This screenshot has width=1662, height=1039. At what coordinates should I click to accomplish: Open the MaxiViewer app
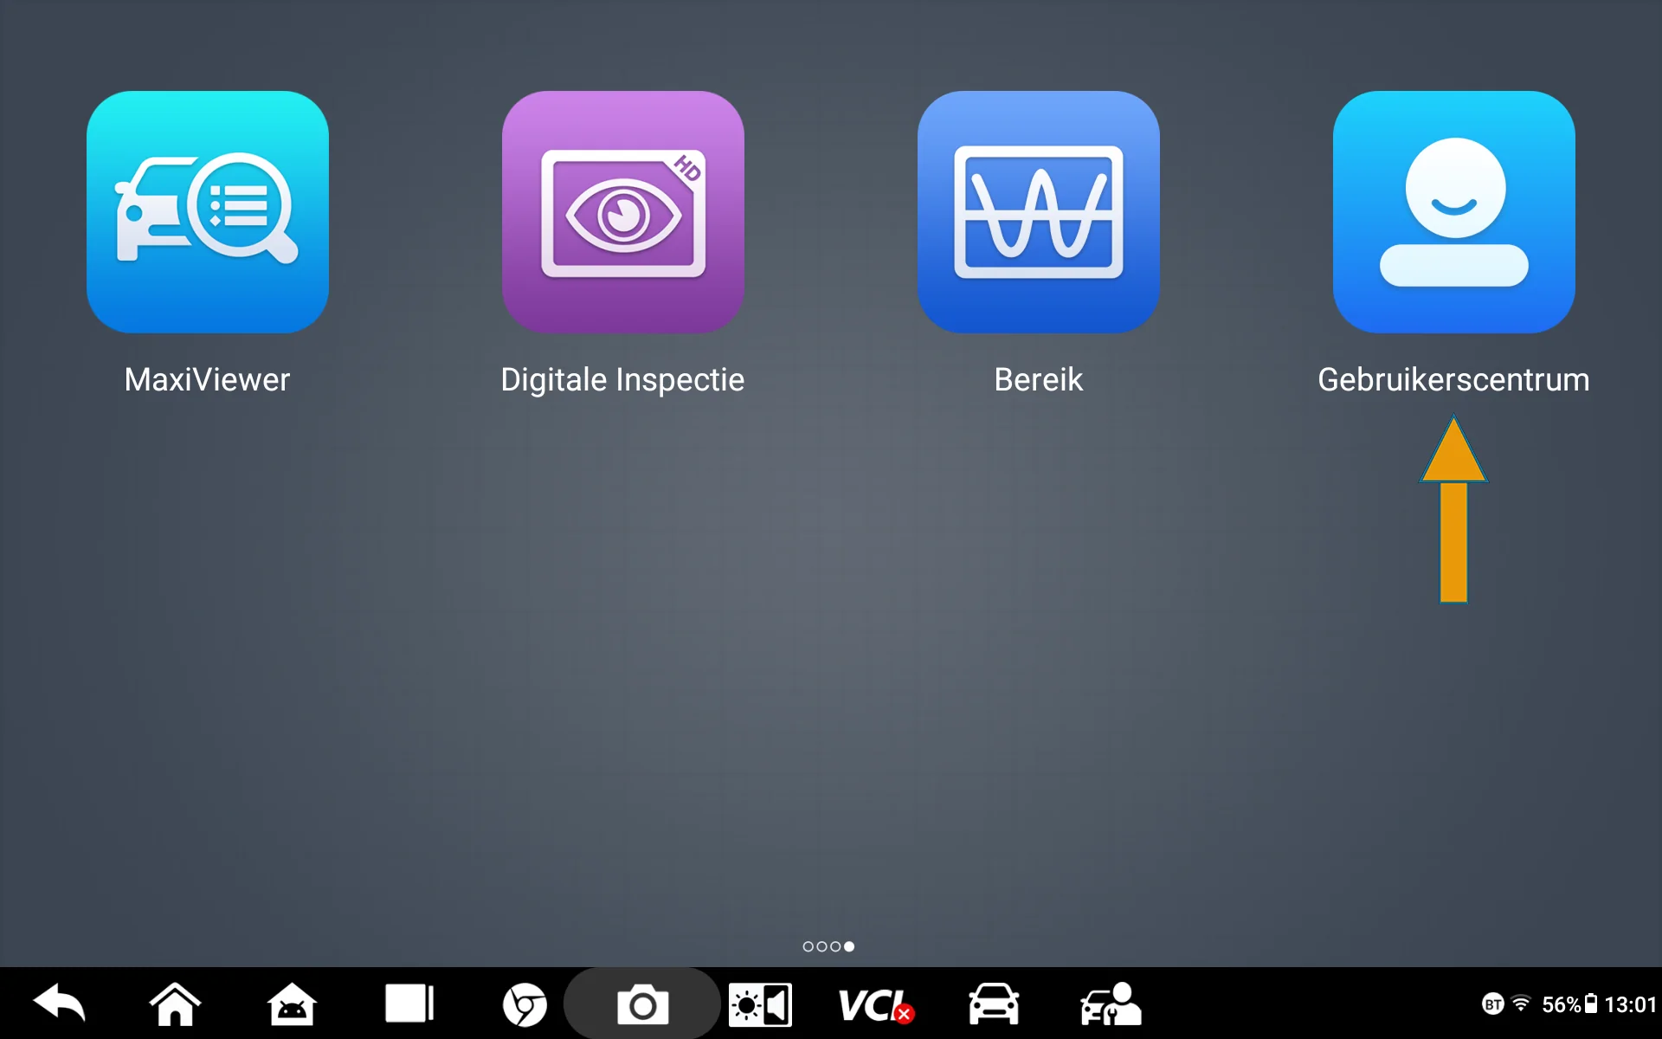tap(208, 212)
